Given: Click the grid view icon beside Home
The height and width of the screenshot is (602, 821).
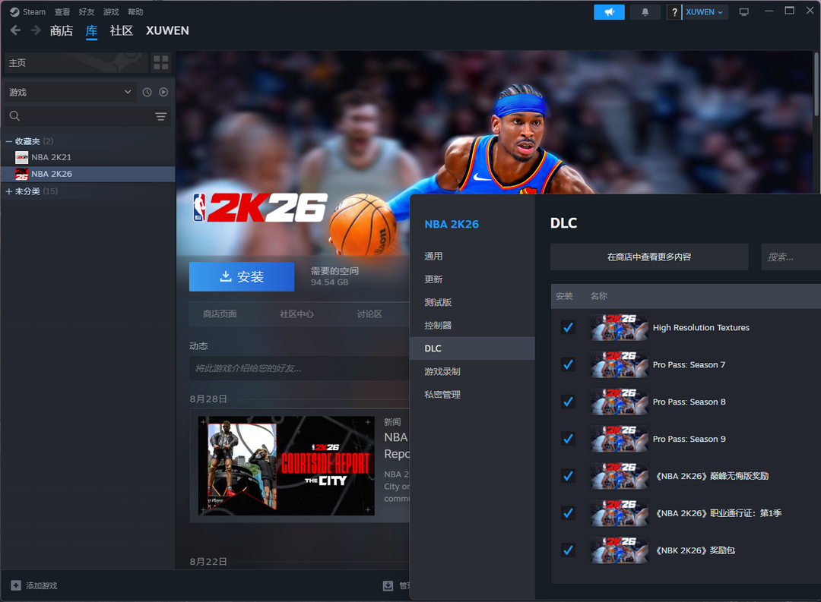Looking at the screenshot, I should point(160,63).
